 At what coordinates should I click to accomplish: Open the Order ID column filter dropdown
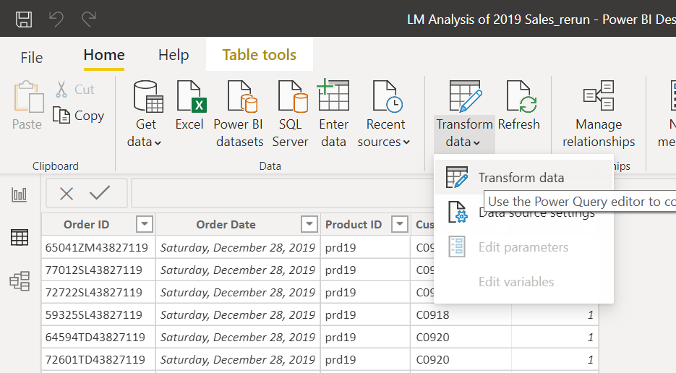tap(145, 224)
